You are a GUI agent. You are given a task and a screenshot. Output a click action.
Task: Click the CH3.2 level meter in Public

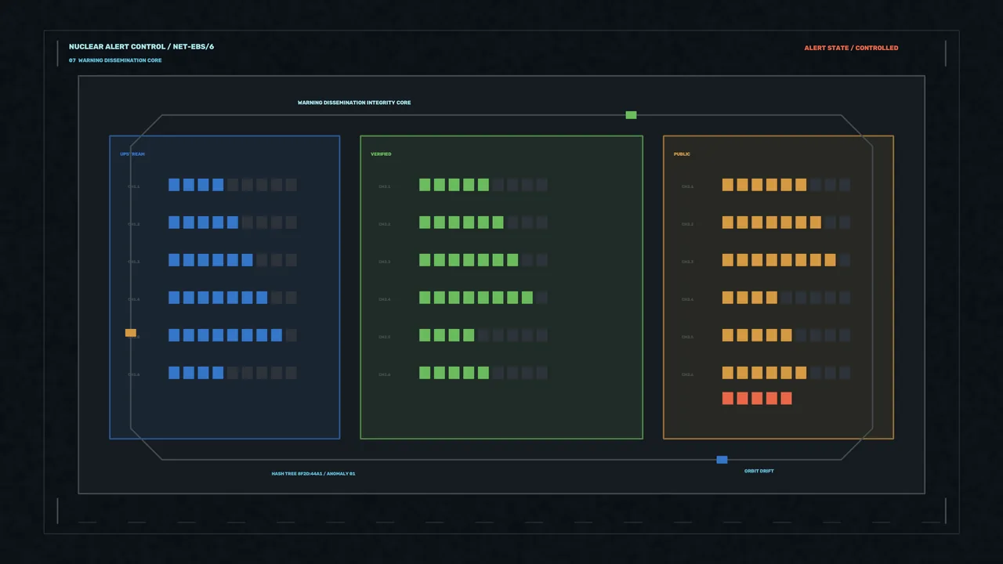point(786,222)
